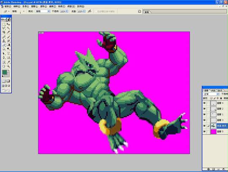Switch to the Paths tab
228x172 pixels.
coord(220,90)
